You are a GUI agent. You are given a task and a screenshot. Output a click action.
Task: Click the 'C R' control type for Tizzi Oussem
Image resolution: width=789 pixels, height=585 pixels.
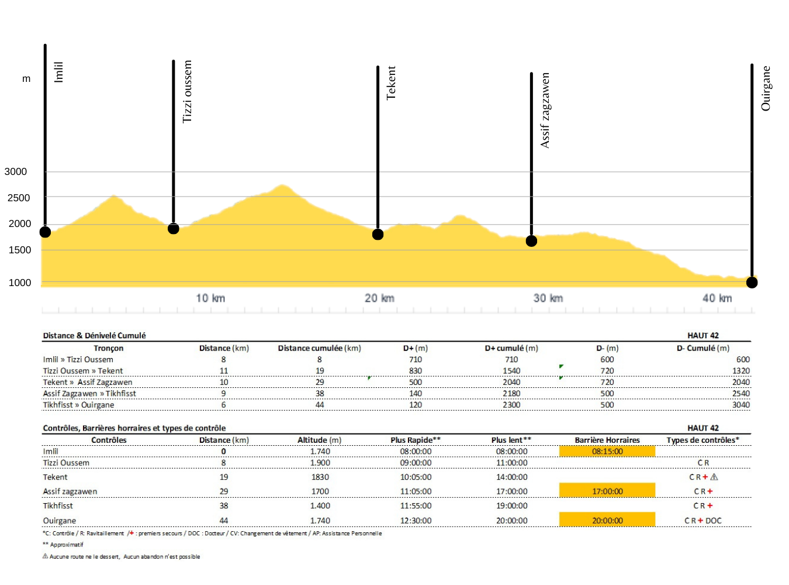pyautogui.click(x=703, y=463)
